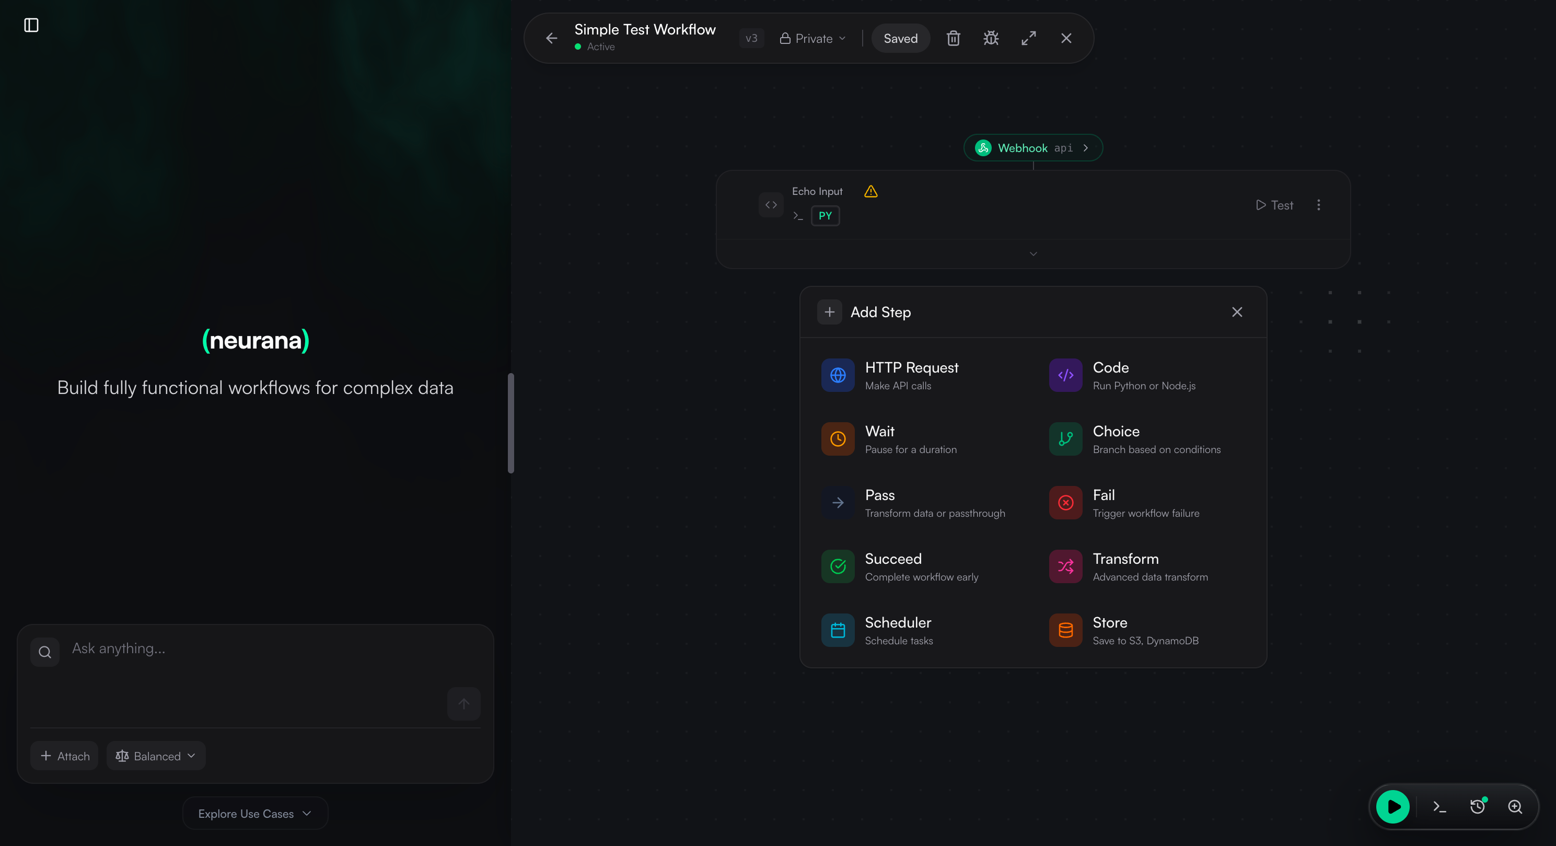
Task: Open the Balanced mode selector
Action: click(155, 756)
